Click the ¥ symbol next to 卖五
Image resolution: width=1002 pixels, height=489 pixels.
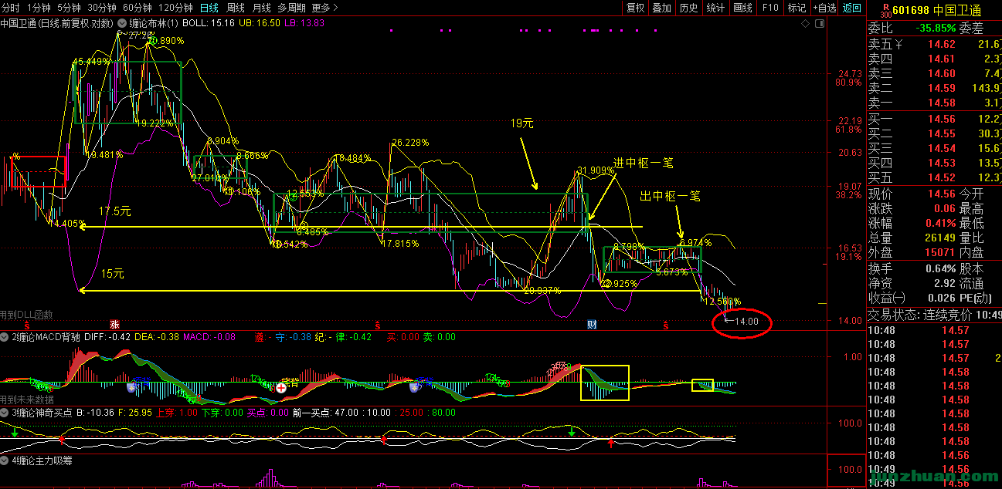898,44
